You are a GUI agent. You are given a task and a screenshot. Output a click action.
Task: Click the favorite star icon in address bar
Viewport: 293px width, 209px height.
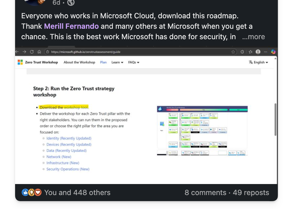(233, 52)
